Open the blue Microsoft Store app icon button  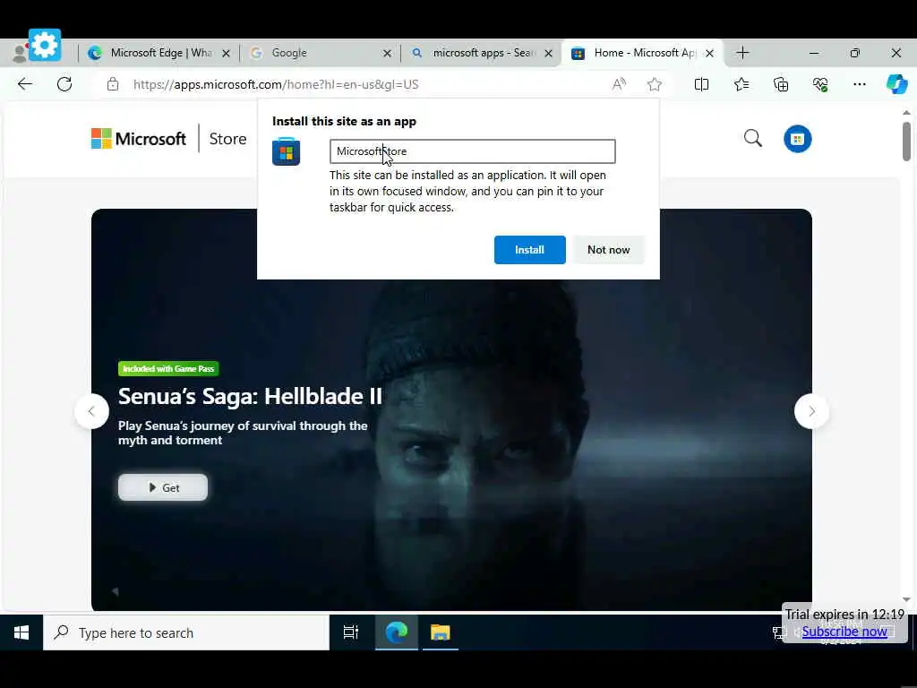click(798, 139)
